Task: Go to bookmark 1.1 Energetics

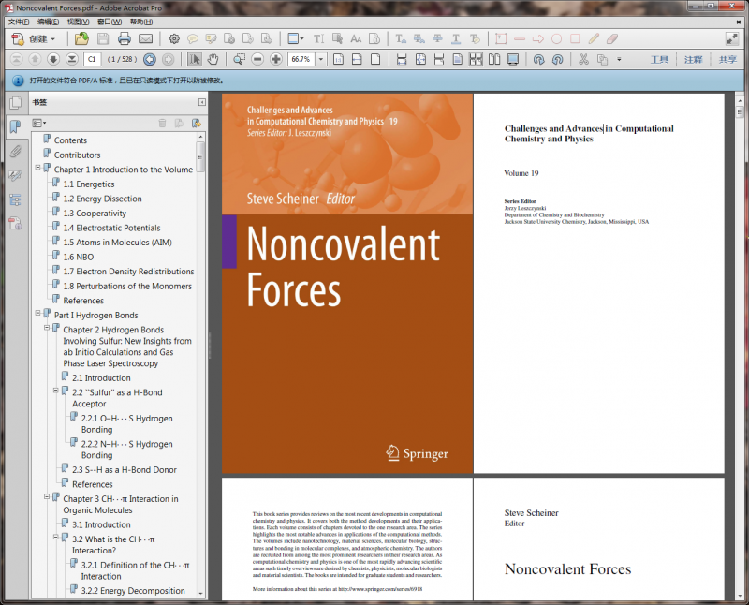Action: [x=89, y=184]
